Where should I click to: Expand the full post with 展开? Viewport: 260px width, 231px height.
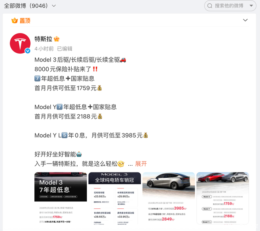click(x=141, y=164)
